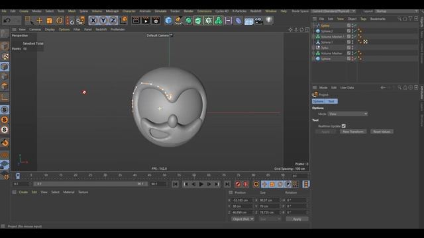Select the Rotate tool
The width and height of the screenshot is (424, 238).
[59, 20]
